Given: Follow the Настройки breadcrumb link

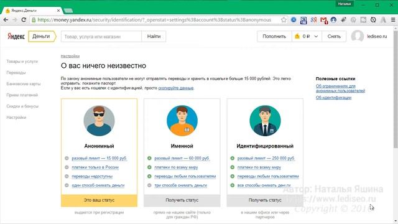Looking at the screenshot, I should (70, 56).
